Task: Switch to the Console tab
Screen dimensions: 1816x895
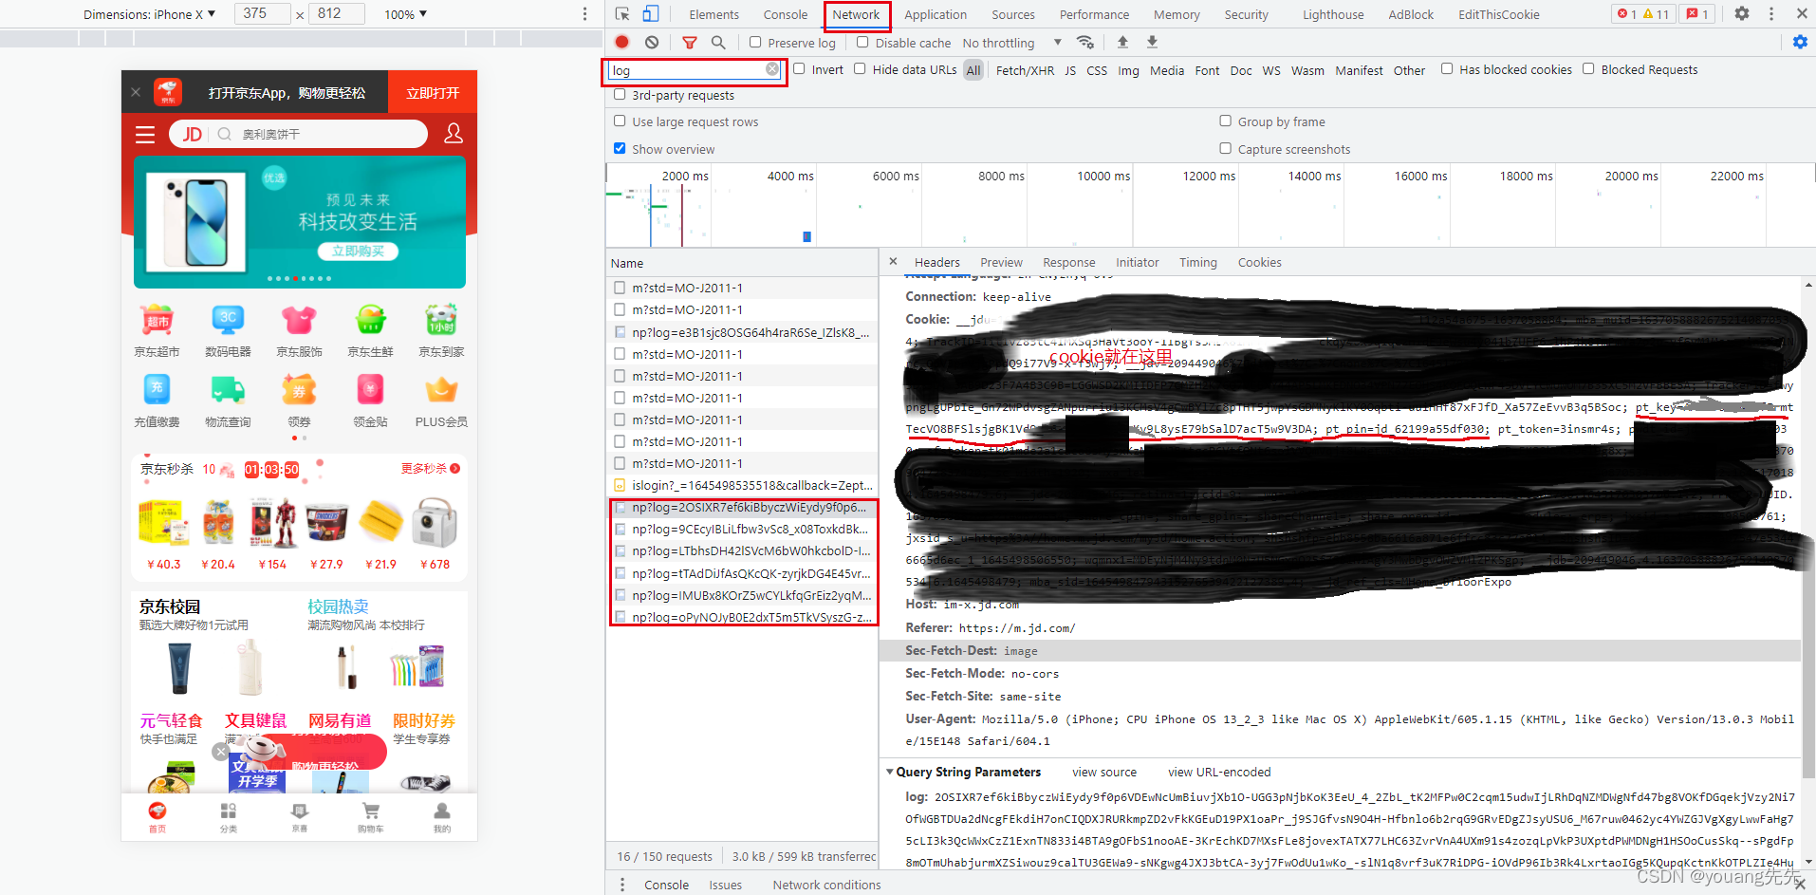Action: 786,14
